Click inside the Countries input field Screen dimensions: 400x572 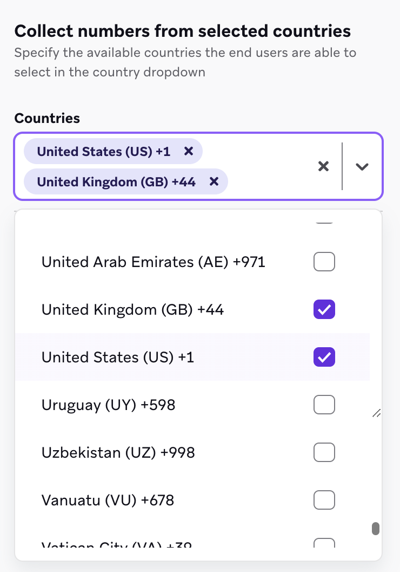coord(270,166)
